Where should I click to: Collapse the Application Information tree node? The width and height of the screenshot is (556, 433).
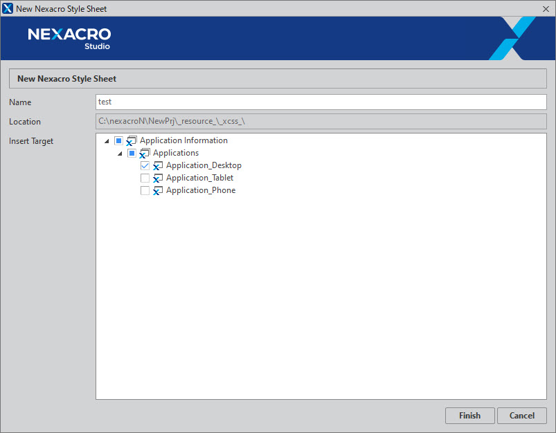click(x=107, y=141)
